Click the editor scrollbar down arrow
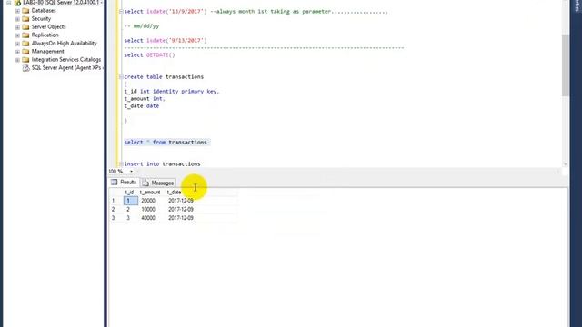Screen dimensions: 582x327 [566, 164]
